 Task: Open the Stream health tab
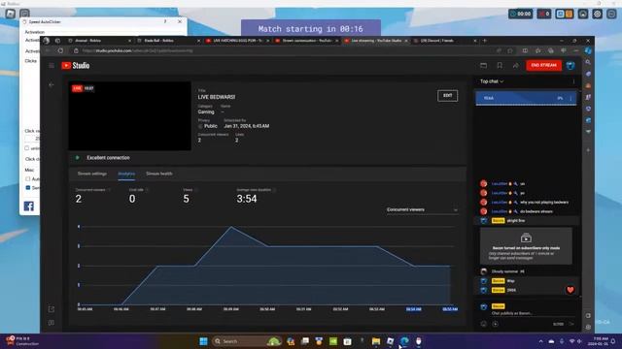click(159, 174)
